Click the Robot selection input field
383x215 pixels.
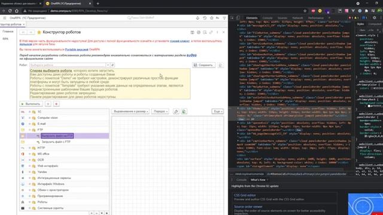tap(68, 65)
